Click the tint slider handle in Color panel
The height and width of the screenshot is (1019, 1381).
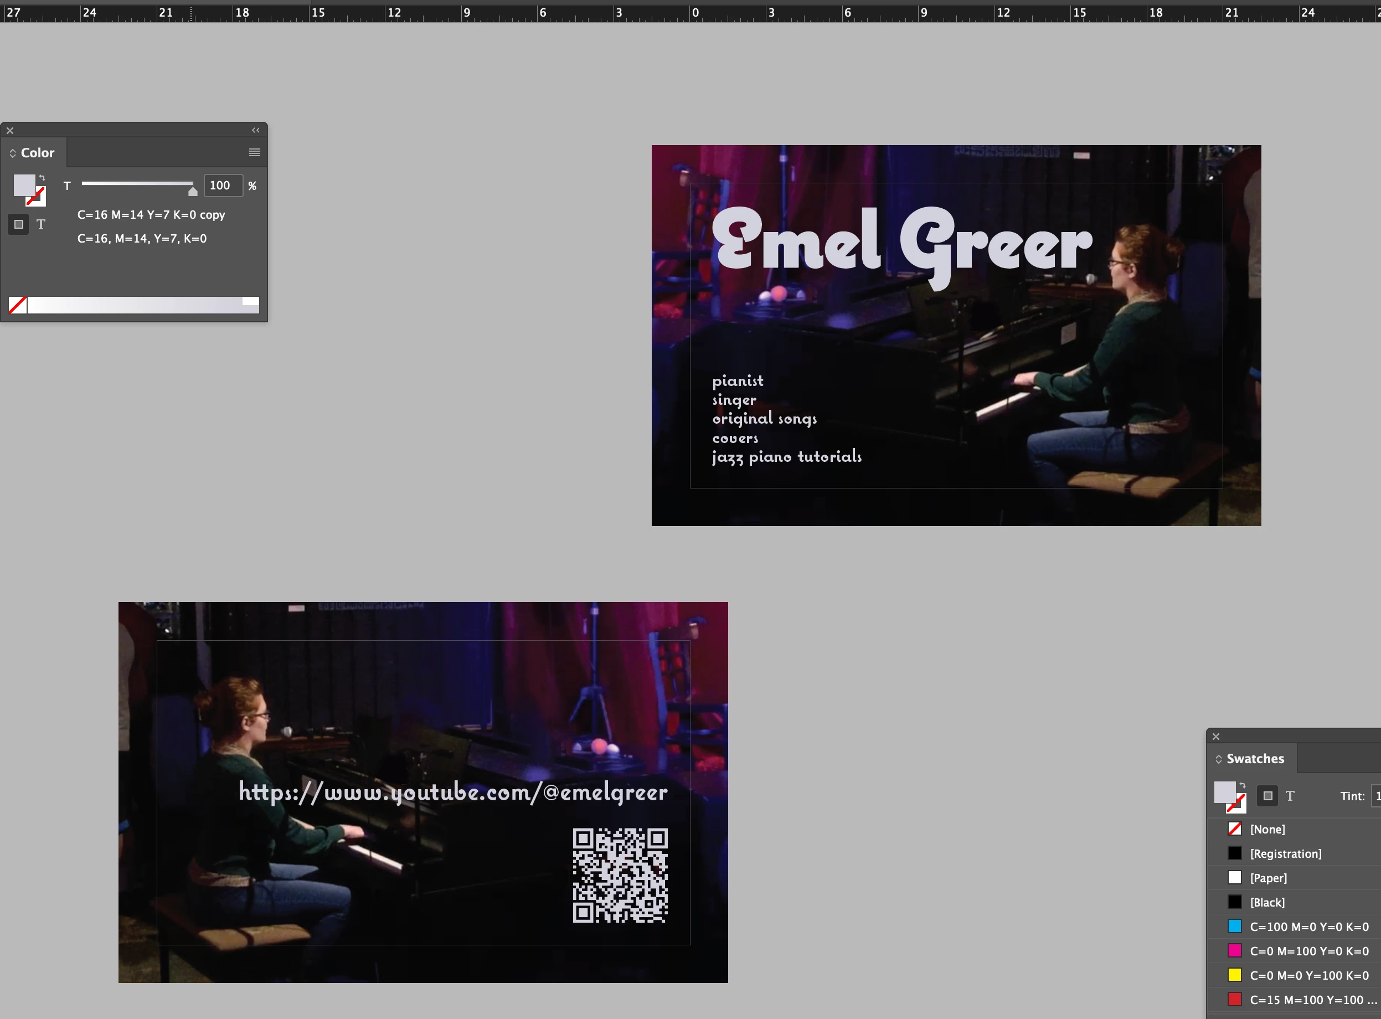pyautogui.click(x=193, y=191)
